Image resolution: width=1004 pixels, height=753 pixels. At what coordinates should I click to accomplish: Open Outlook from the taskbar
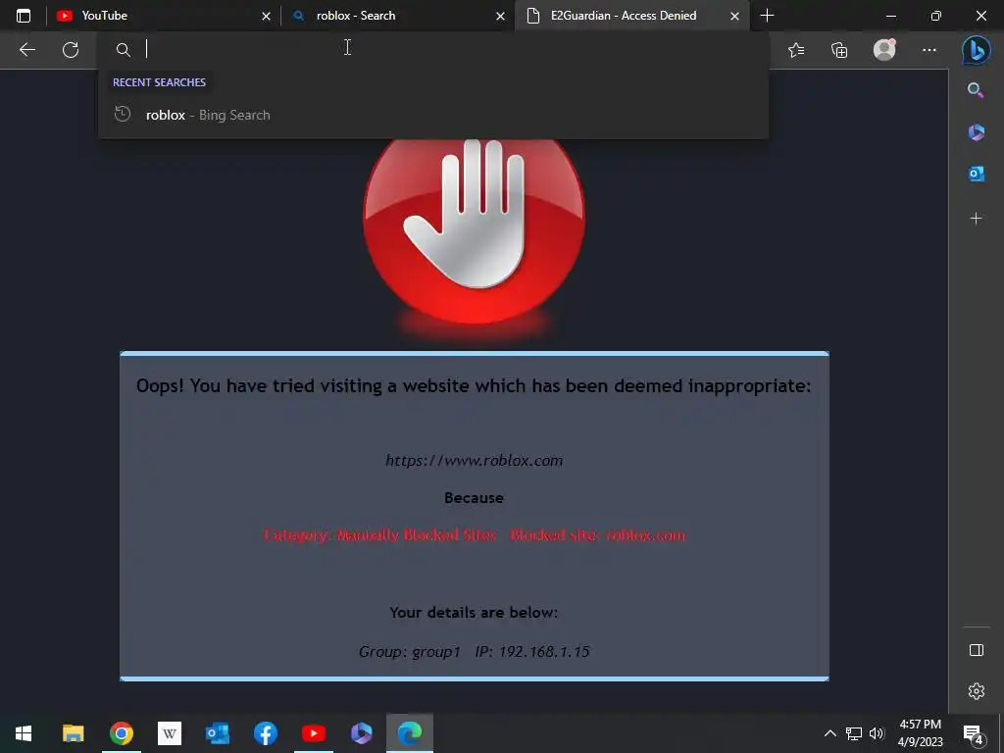tap(217, 733)
